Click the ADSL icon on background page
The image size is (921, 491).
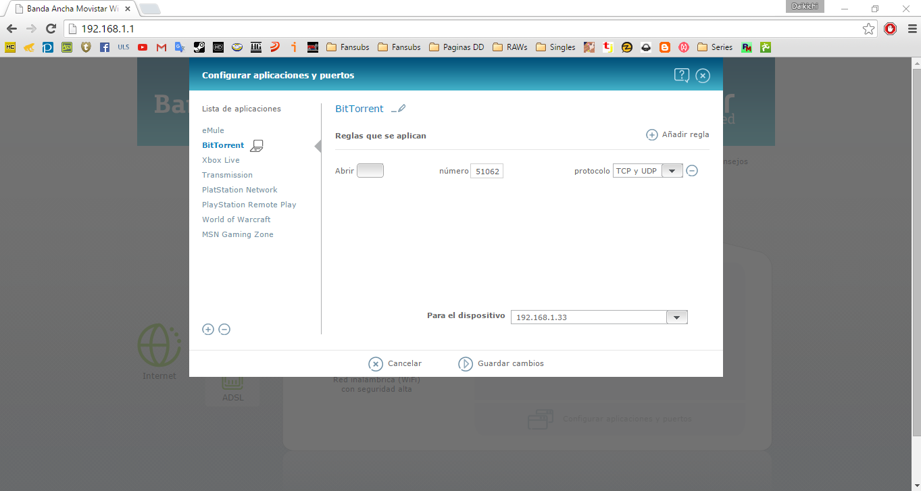[x=233, y=383]
